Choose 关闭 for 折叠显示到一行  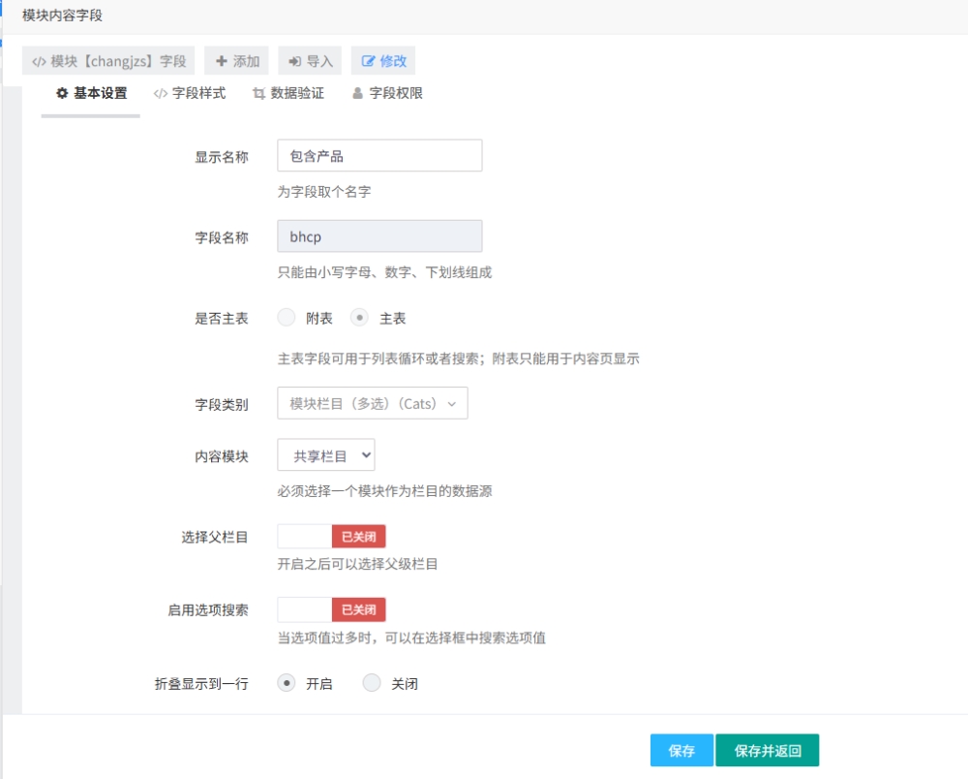pos(372,683)
